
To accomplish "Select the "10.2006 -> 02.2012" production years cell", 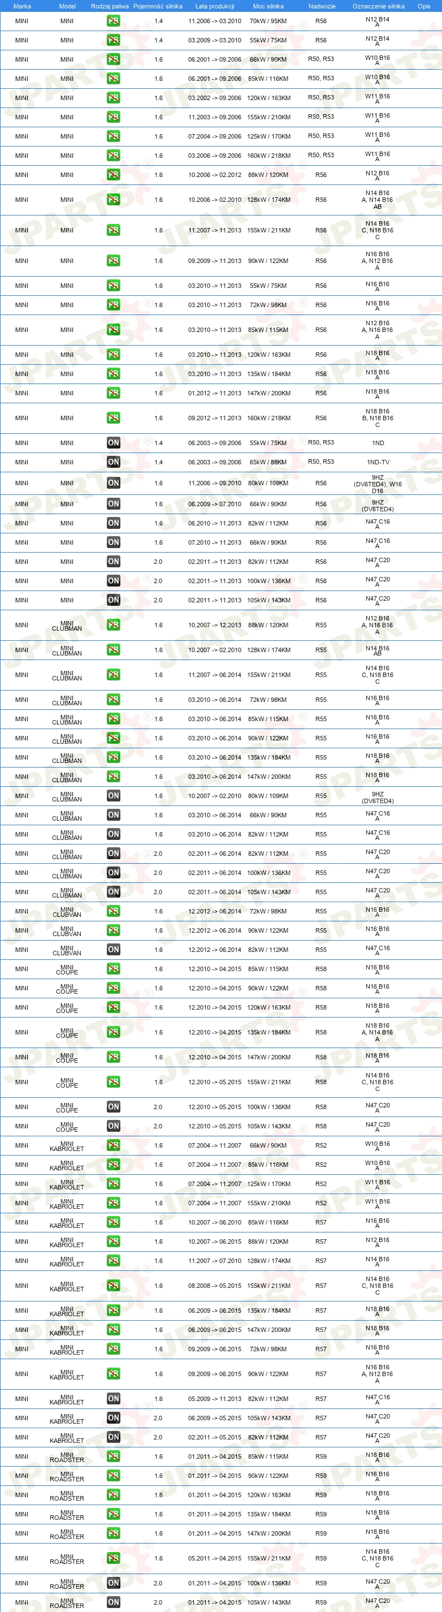I will (x=214, y=175).
